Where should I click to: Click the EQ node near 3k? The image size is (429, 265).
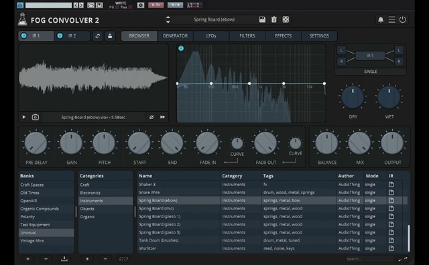click(x=284, y=84)
